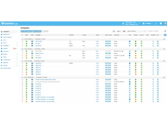Tick checkbox for the Demo BoldChat group

click(x=22, y=39)
